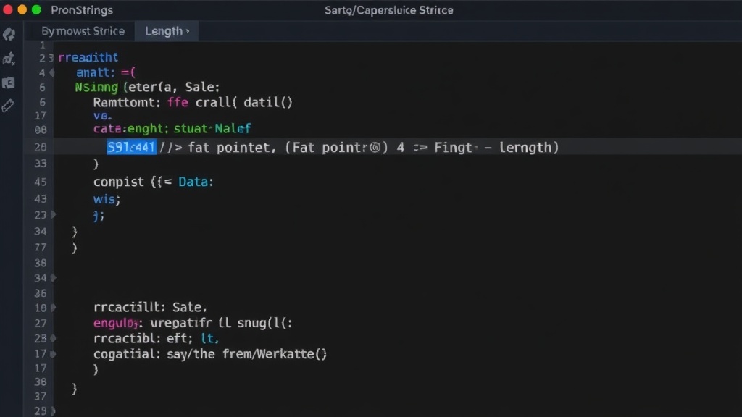Screen dimensions: 742x417
Task: Open the square folder-like sidebar icon
Action: 9,83
